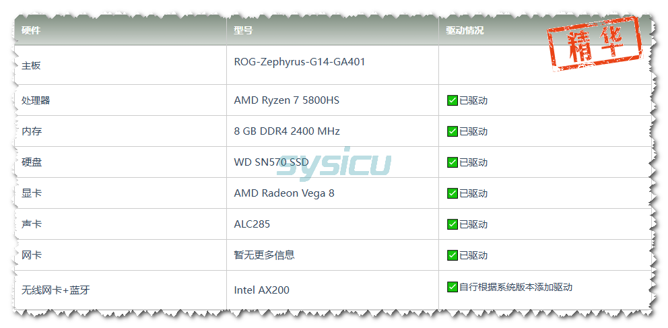Select the WD SN570 SSD text
This screenshot has width=668, height=328.
[x=271, y=162]
